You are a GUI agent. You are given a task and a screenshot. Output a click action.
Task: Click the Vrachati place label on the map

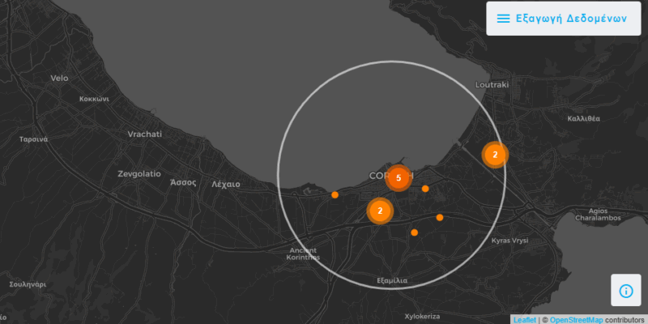click(145, 134)
